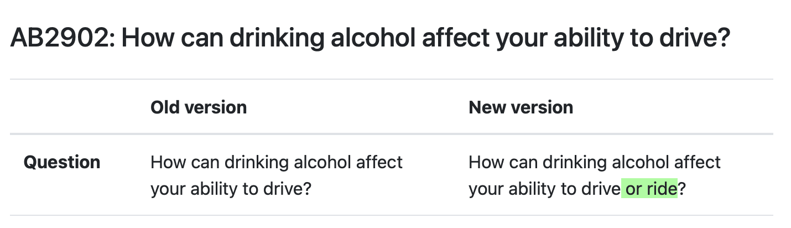Click the green highlighted 'or ride' text

pos(650,189)
